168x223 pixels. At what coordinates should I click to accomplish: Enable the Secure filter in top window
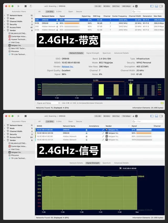coord(79,12)
